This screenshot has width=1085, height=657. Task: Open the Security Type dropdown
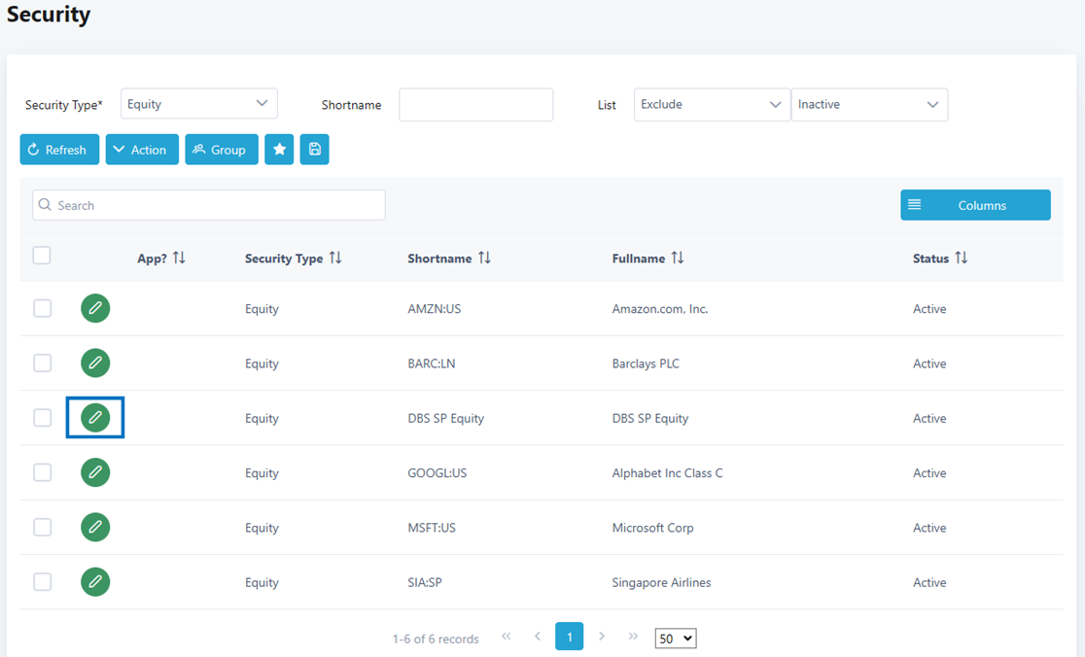coord(199,104)
